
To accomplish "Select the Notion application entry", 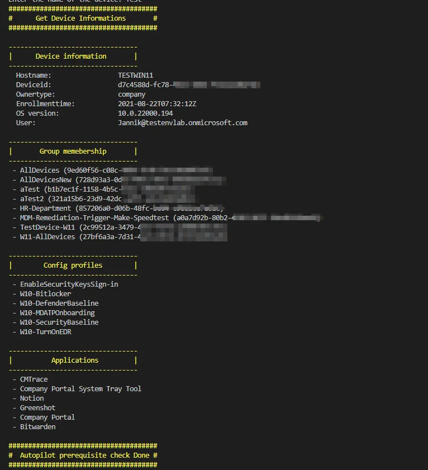I will pyautogui.click(x=28, y=398).
